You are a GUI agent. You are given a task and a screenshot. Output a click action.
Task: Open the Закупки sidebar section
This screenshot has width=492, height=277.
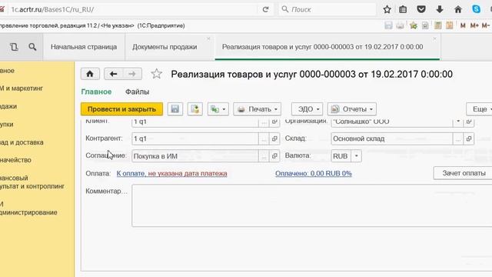point(7,125)
